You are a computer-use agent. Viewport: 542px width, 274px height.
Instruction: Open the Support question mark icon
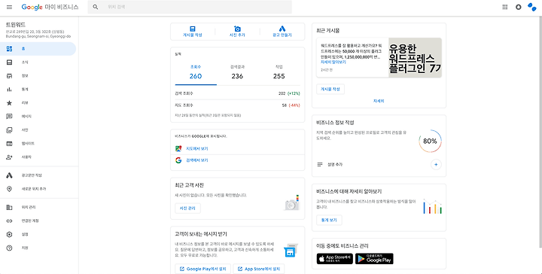(9, 248)
